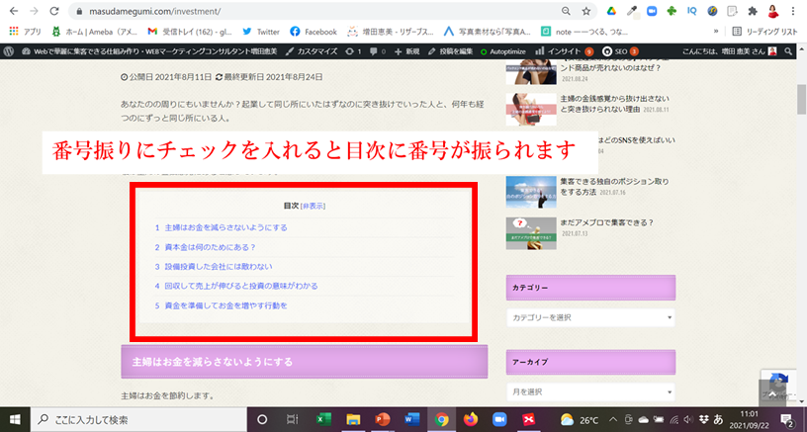
Task: Open the Zoom extension icon in Chrome toolbar
Action: click(x=652, y=11)
